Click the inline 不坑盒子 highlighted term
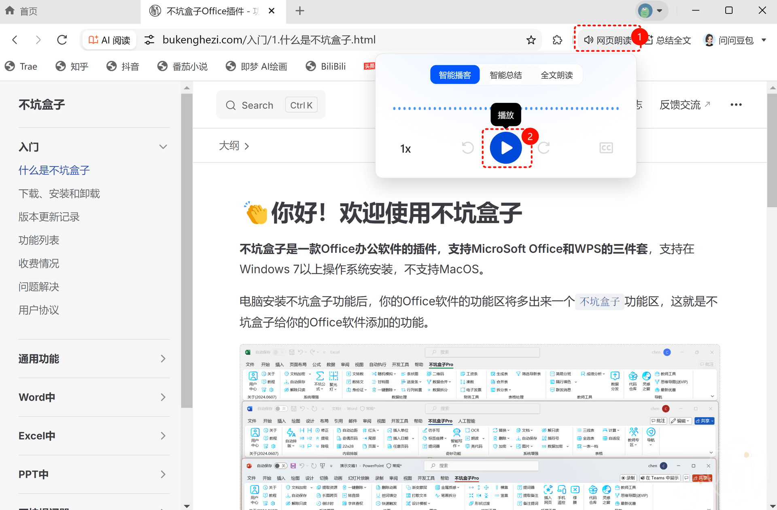This screenshot has height=510, width=777. click(599, 301)
